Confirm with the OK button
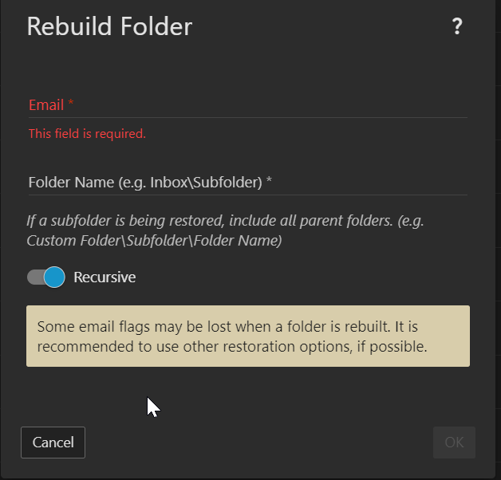Viewport: 501px width, 480px height. pyautogui.click(x=454, y=443)
